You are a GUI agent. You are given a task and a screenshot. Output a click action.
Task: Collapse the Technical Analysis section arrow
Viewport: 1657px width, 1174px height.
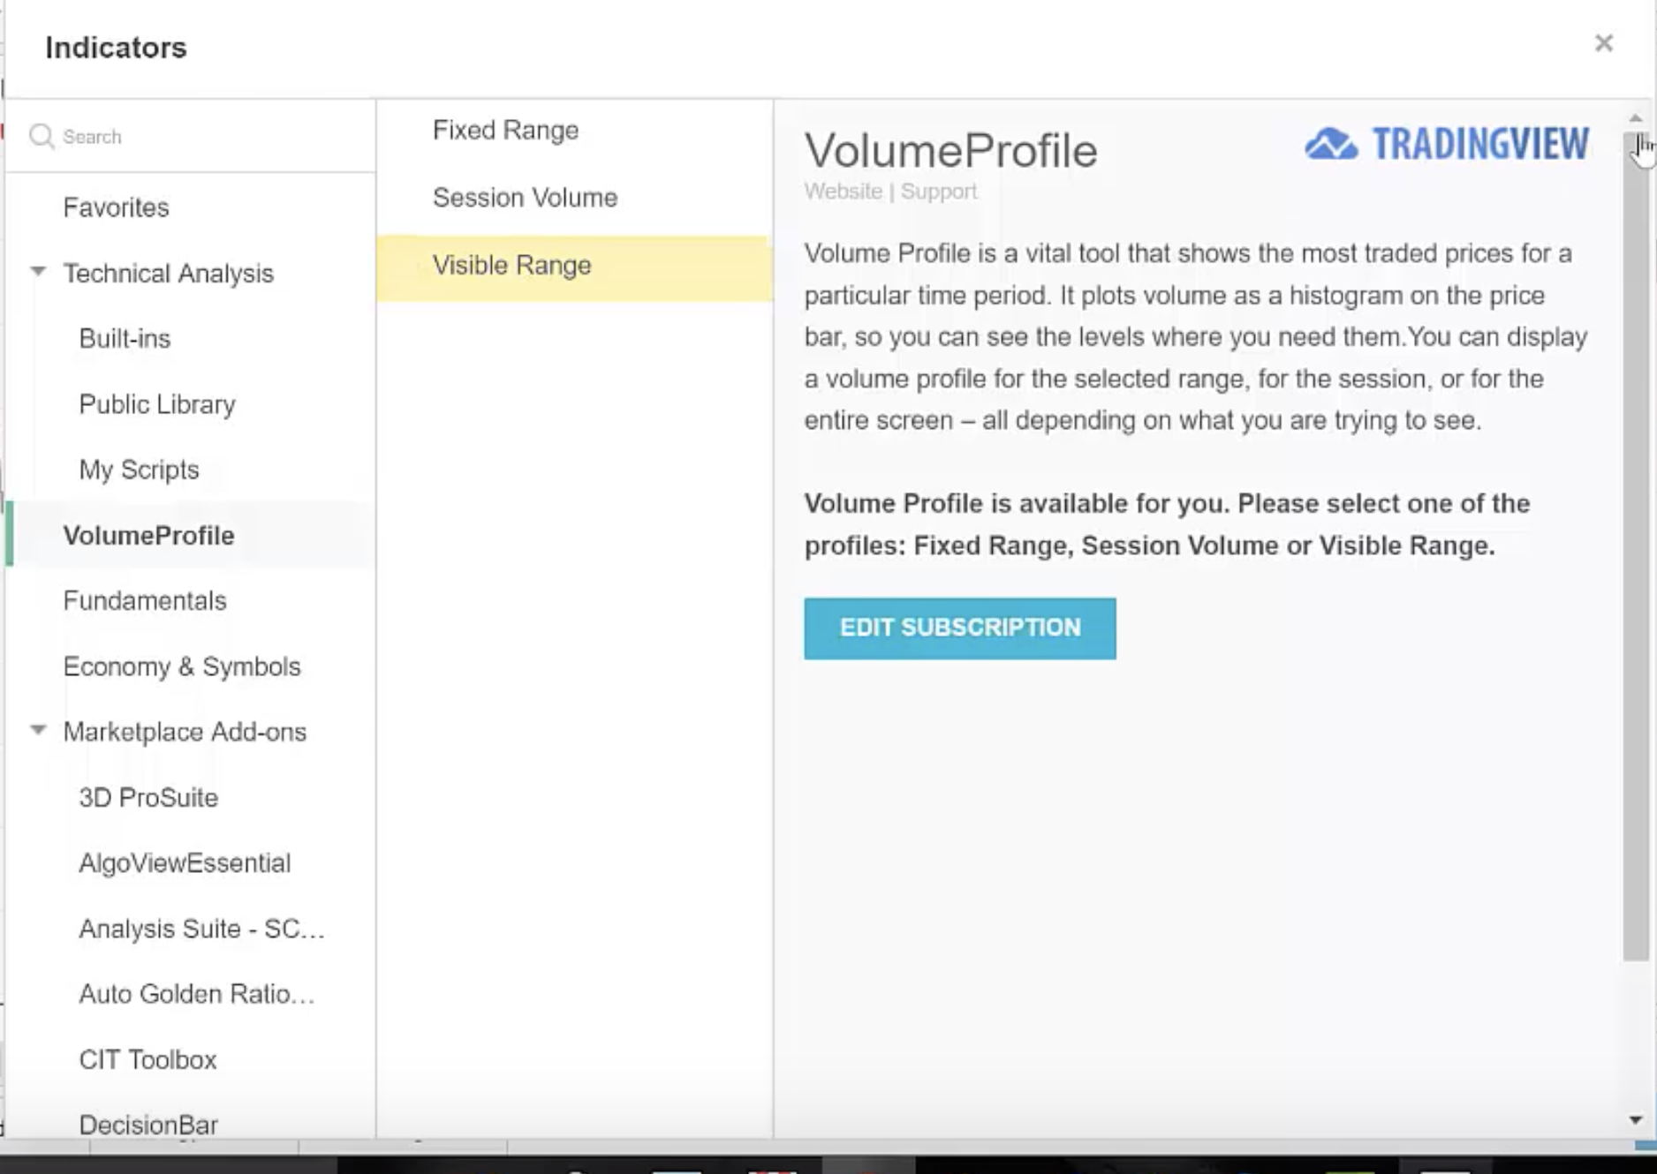coord(38,272)
